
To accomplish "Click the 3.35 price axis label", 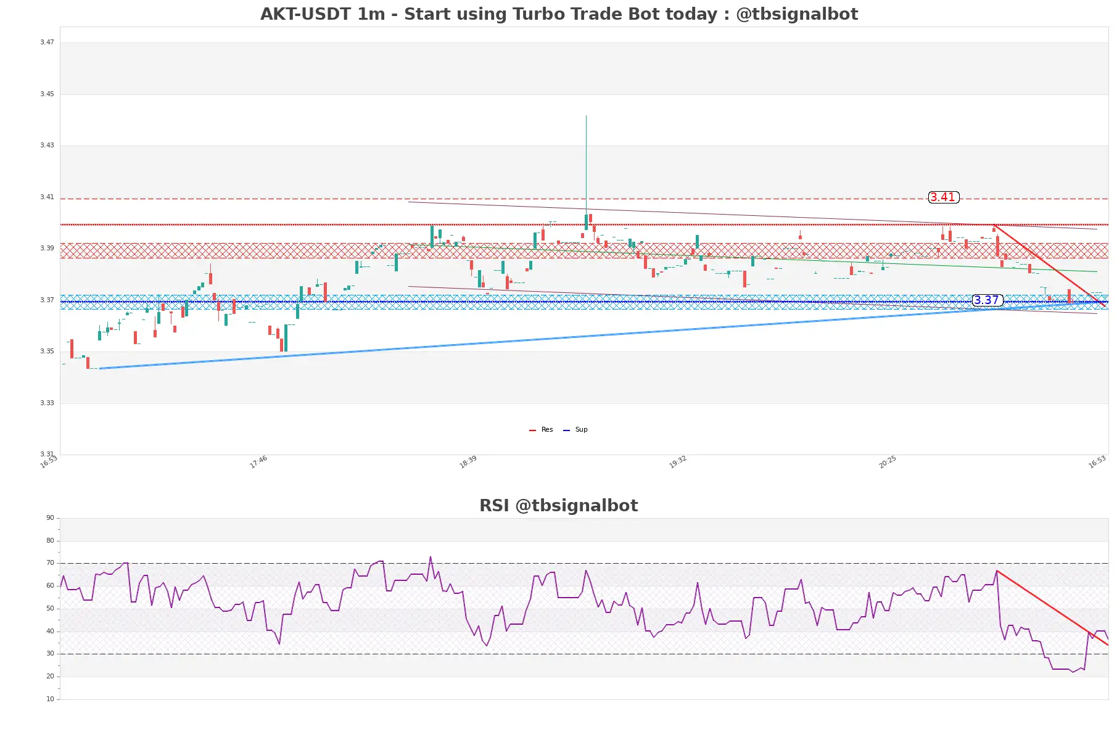I will click(47, 352).
